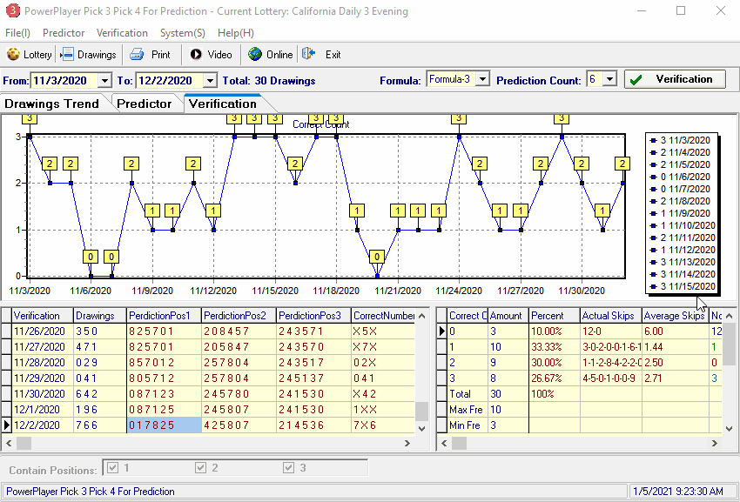The image size is (740, 502).
Task: Click the 7X6 CorrectNumber cell
Action: click(x=383, y=425)
